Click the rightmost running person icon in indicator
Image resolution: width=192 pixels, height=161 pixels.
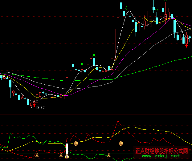tap(109, 155)
